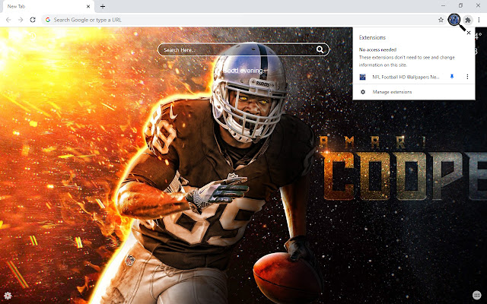Reload the page with the refresh icon
Screen dimensions: 487x304
coord(33,20)
